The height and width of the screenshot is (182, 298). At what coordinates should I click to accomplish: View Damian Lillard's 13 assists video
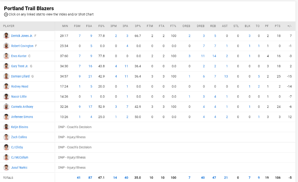tap(226, 76)
